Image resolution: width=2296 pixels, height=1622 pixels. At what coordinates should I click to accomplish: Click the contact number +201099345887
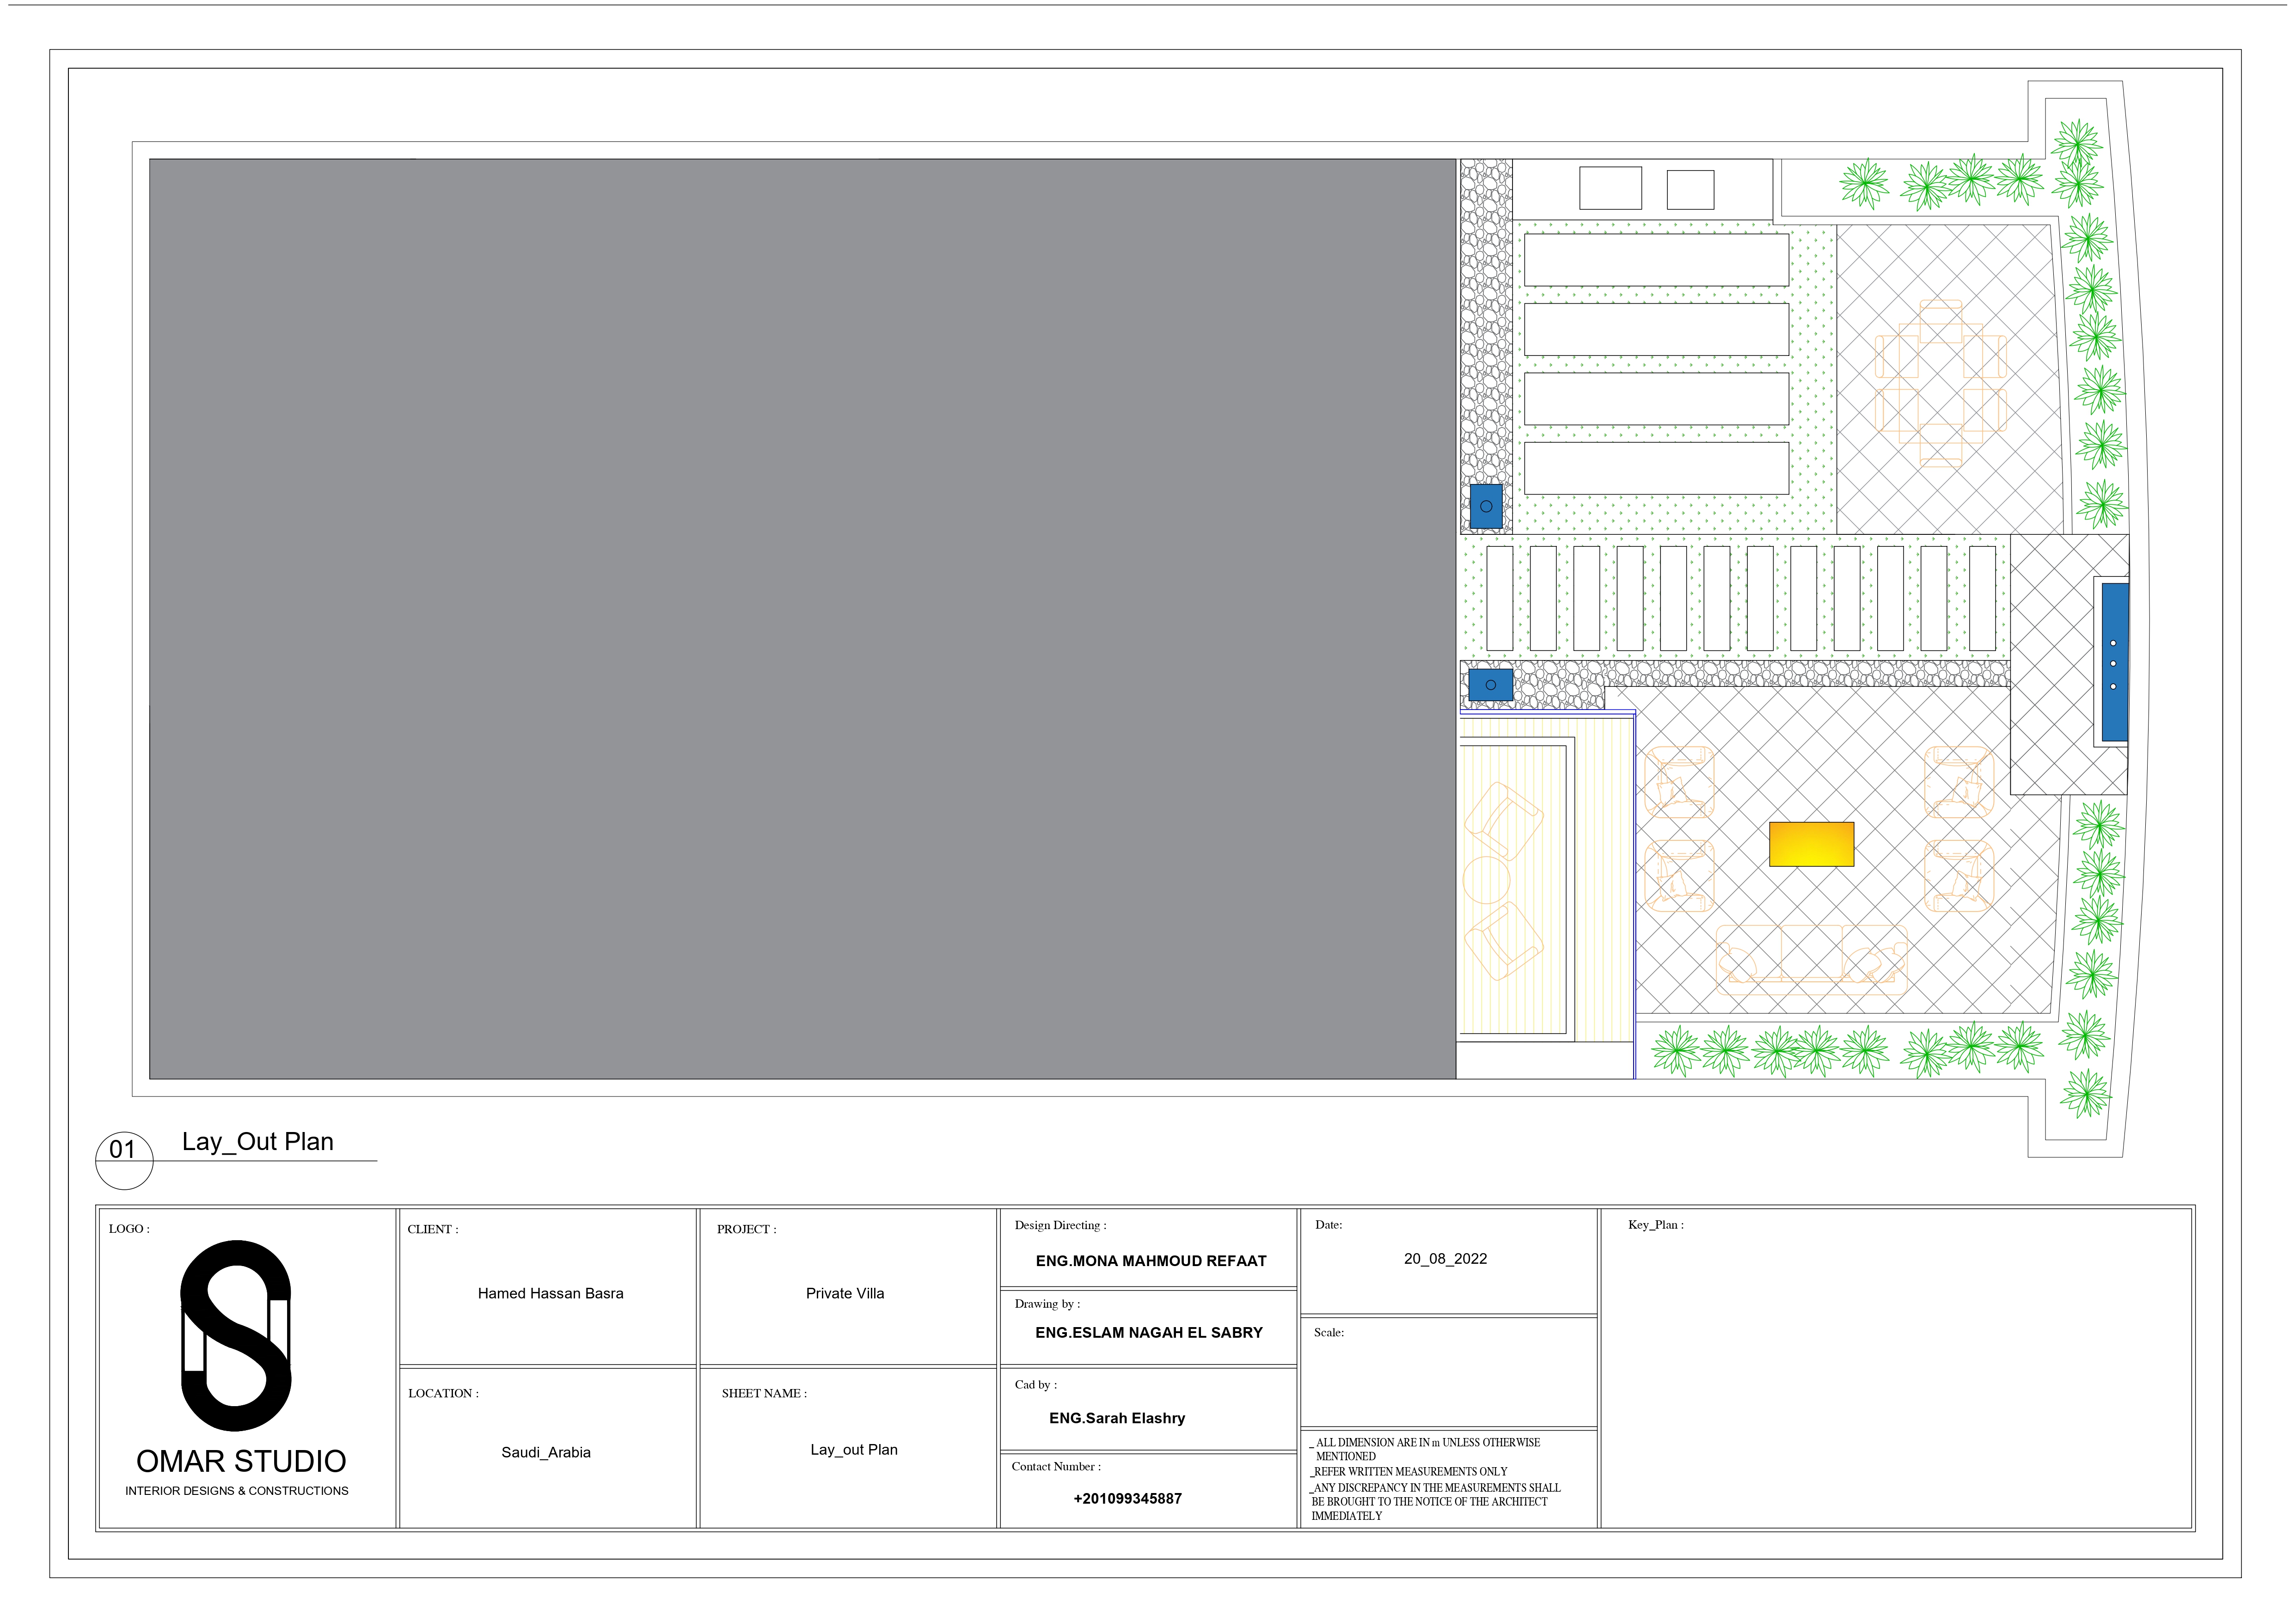1127,1498
